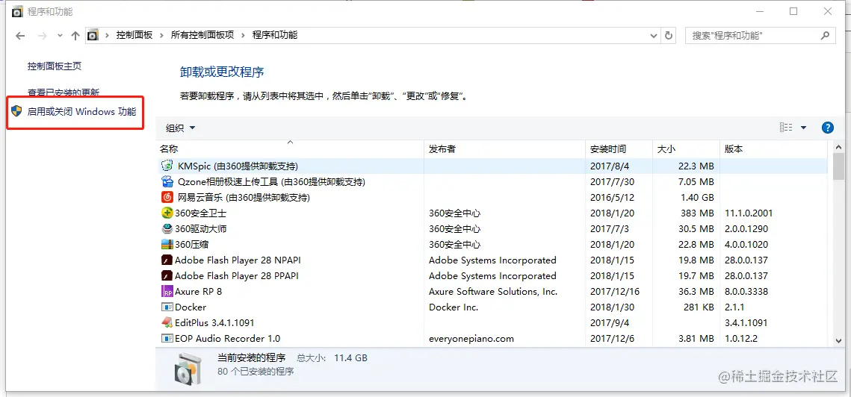Open 查看已安装的更新 link
The image size is (851, 397).
coord(64,93)
